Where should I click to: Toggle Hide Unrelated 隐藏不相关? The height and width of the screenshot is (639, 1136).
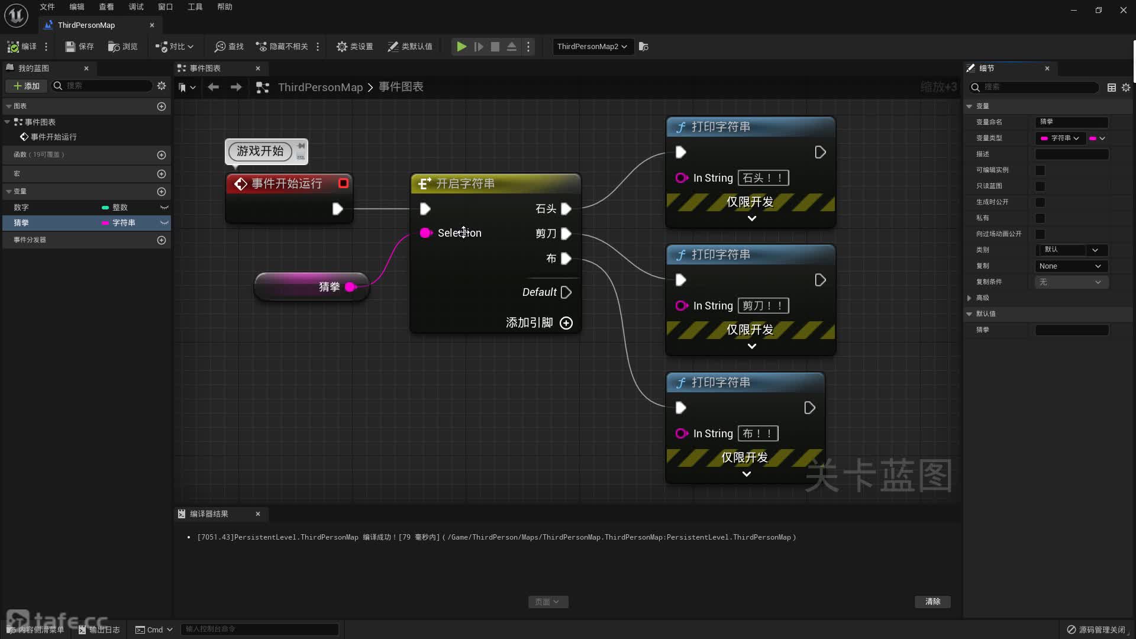pyautogui.click(x=282, y=46)
